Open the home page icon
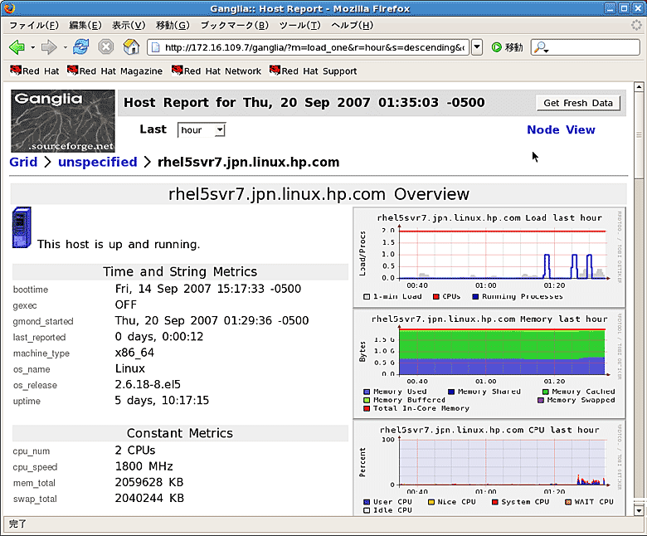Viewport: 647px width, 536px height. [131, 47]
